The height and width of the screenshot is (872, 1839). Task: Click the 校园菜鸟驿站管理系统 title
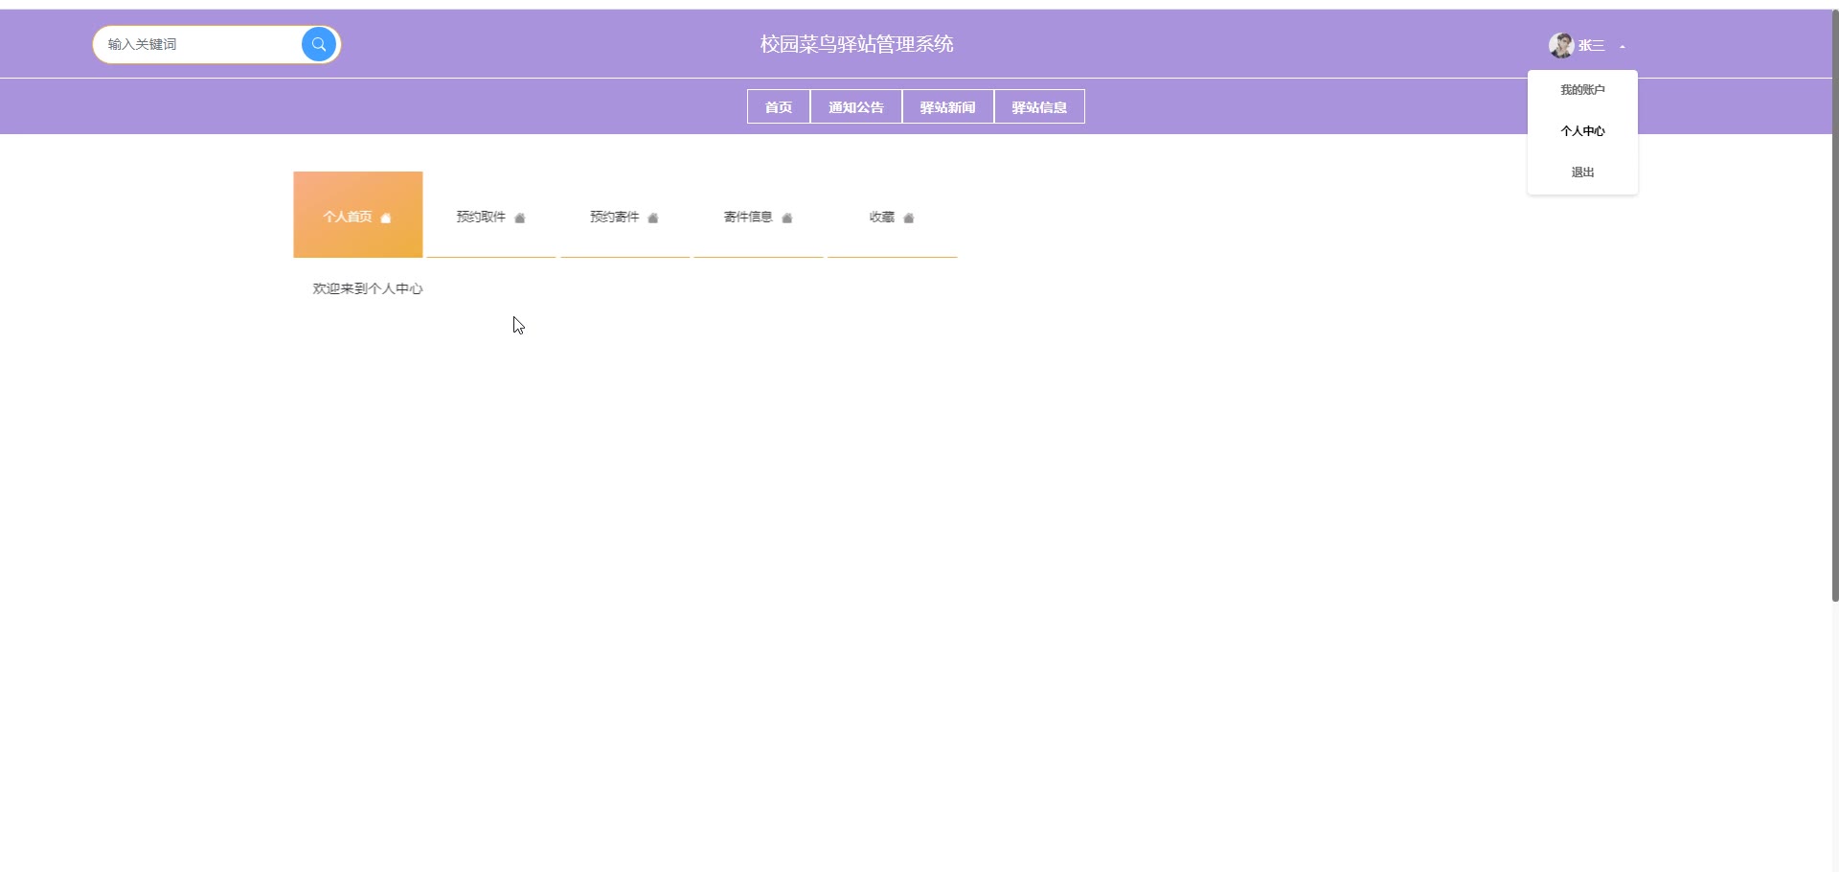click(857, 44)
